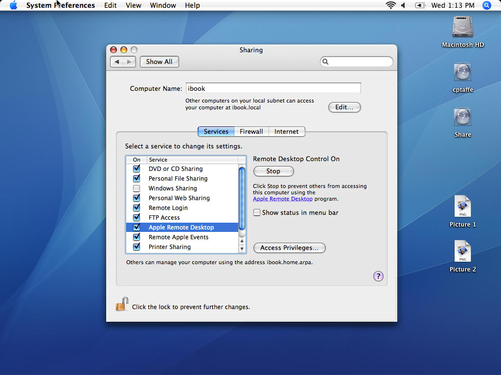Image resolution: width=501 pixels, height=375 pixels.
Task: Open the Window menu
Action: (163, 5)
